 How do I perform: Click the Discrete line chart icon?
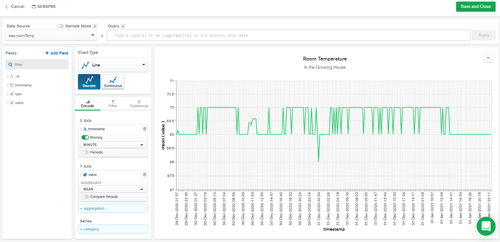[89, 82]
